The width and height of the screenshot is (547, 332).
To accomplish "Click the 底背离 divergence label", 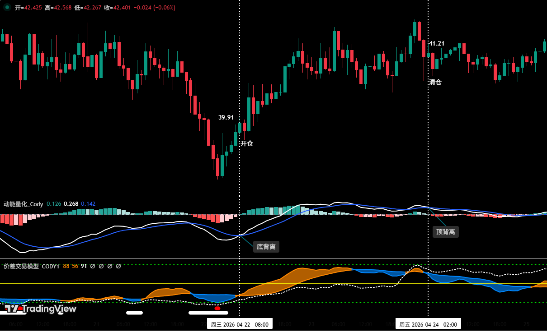I will (x=266, y=247).
